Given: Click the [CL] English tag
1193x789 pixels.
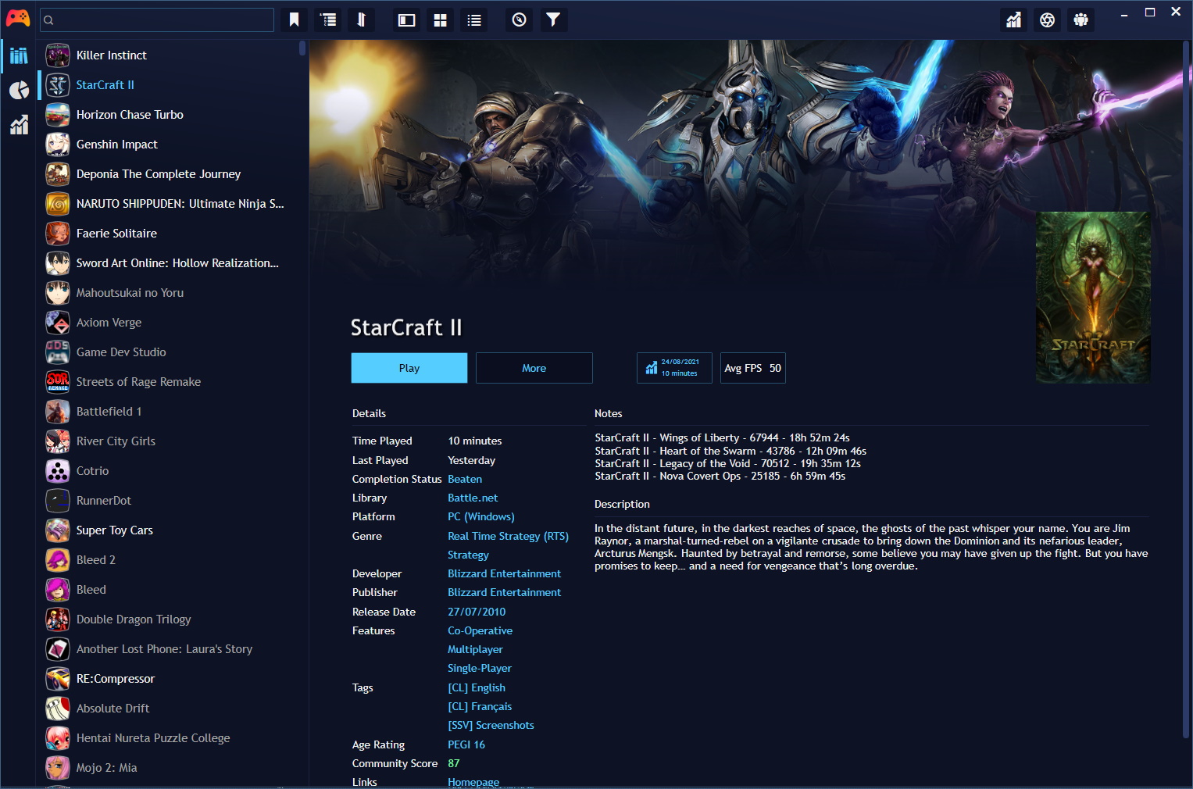Looking at the screenshot, I should (477, 687).
